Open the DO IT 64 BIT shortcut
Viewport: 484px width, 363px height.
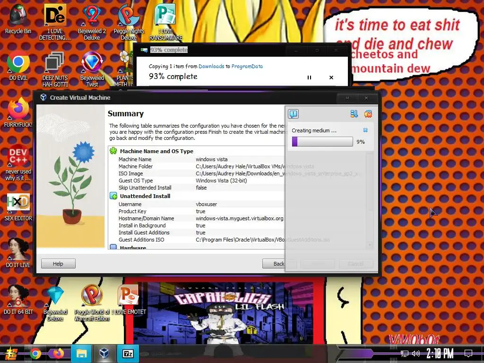18,299
